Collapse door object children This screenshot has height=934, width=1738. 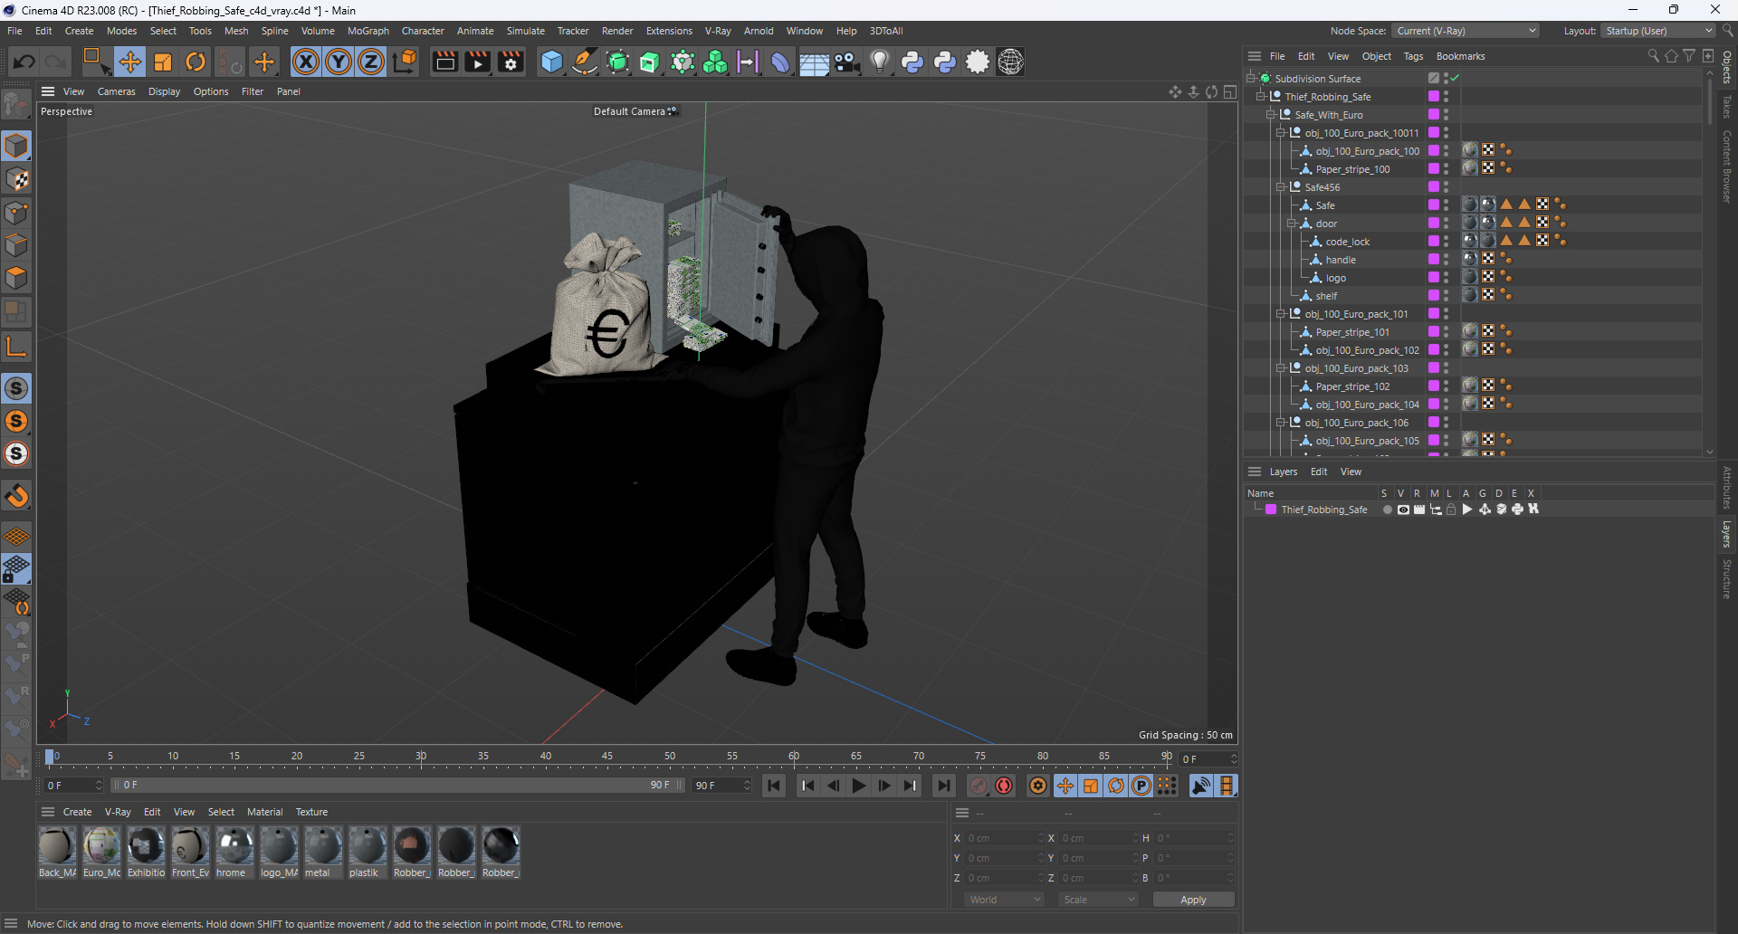pyautogui.click(x=1292, y=224)
